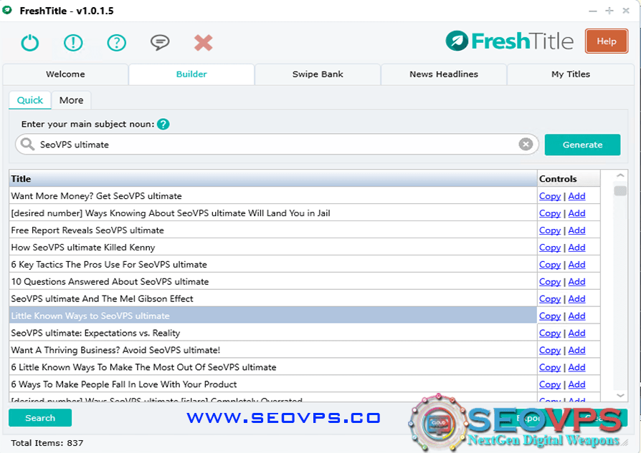The height and width of the screenshot is (453, 641).
Task: Copy 'Want More Money? Get SeoVPS ultimate'
Action: (550, 196)
